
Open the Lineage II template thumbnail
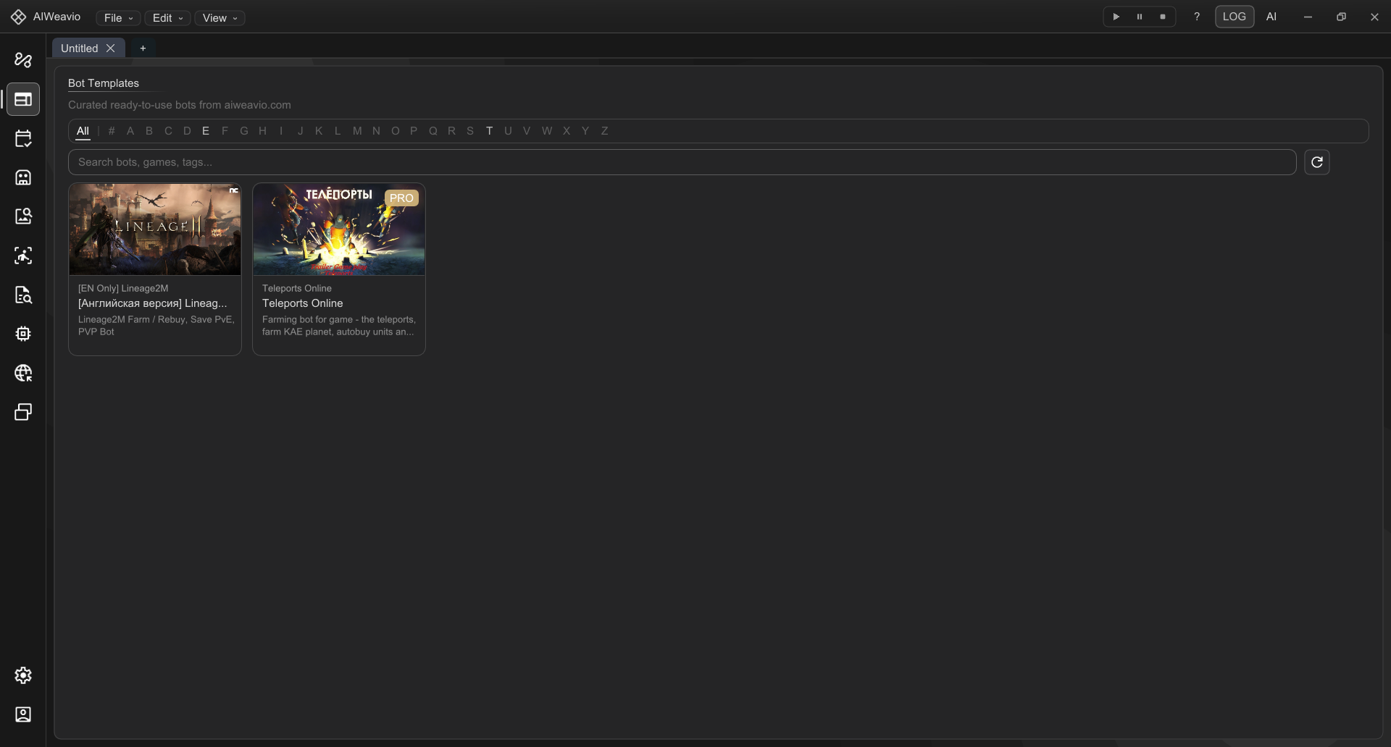click(x=155, y=229)
